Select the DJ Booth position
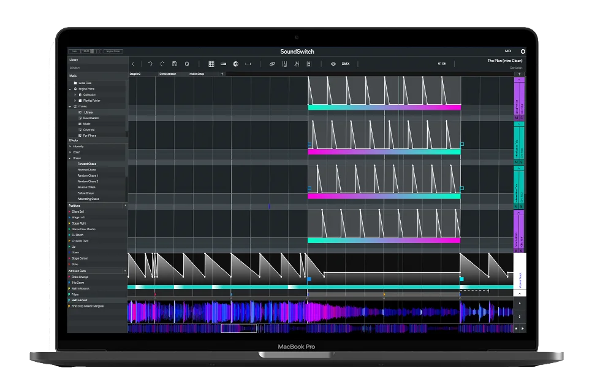 [x=77, y=235]
